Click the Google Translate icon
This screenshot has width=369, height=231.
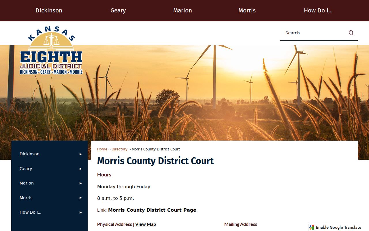tap(312, 227)
